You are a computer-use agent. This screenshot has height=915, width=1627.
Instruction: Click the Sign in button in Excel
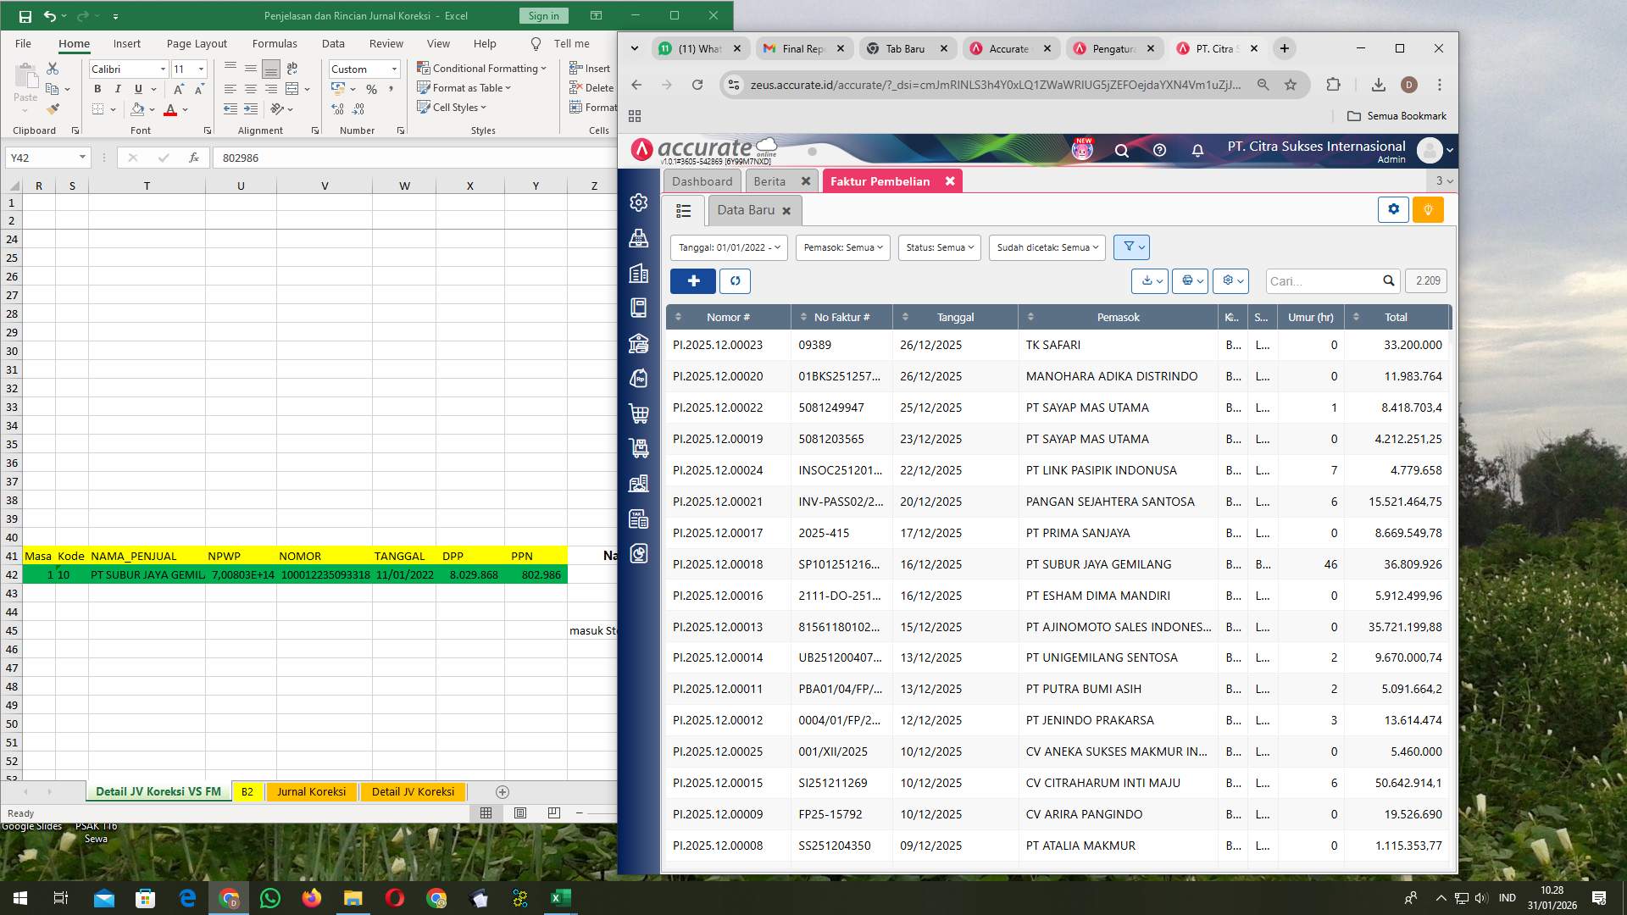pyautogui.click(x=542, y=15)
